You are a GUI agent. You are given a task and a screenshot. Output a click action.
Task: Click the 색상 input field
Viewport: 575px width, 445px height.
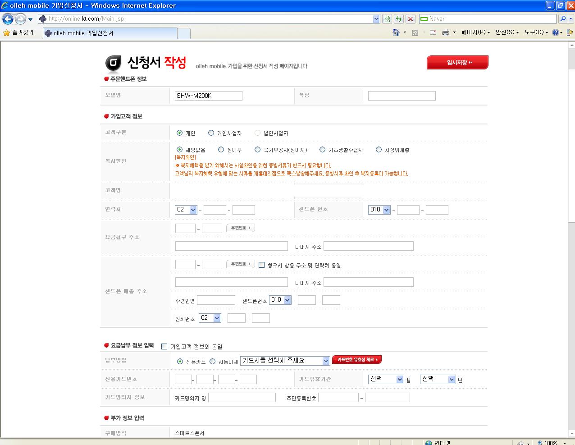[x=402, y=96]
